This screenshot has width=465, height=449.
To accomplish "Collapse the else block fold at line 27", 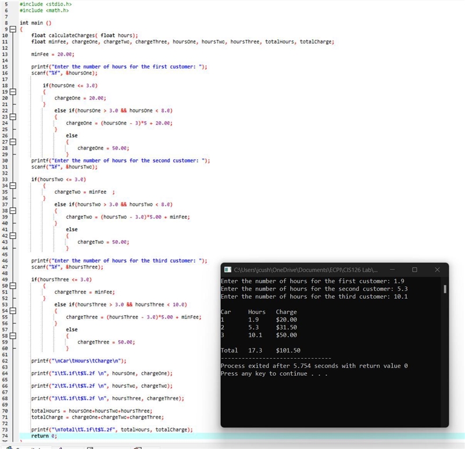I will [x=13, y=142].
